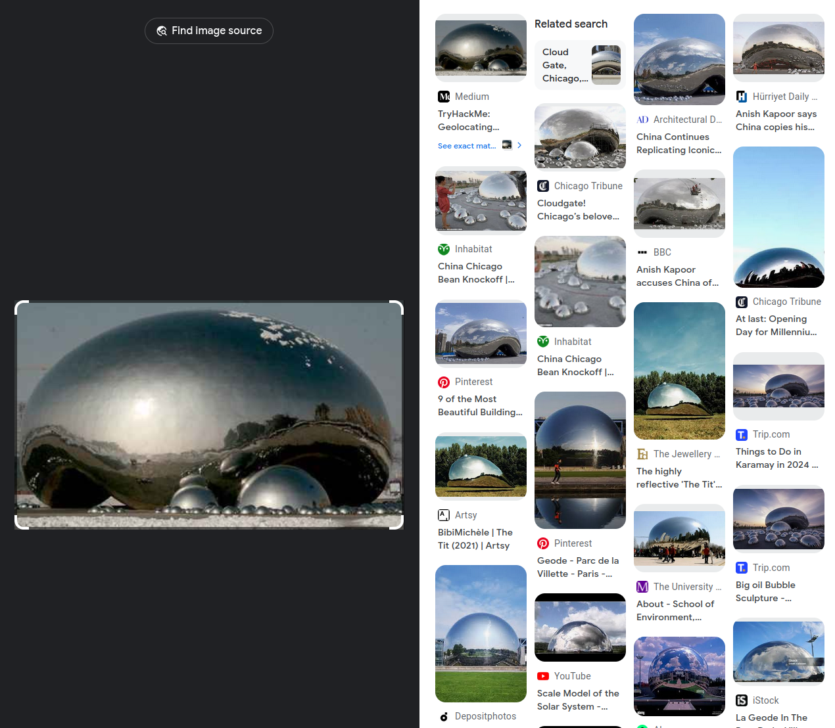Click Trip.com icon above Things to Do
This screenshot has height=728, width=835.
[742, 434]
